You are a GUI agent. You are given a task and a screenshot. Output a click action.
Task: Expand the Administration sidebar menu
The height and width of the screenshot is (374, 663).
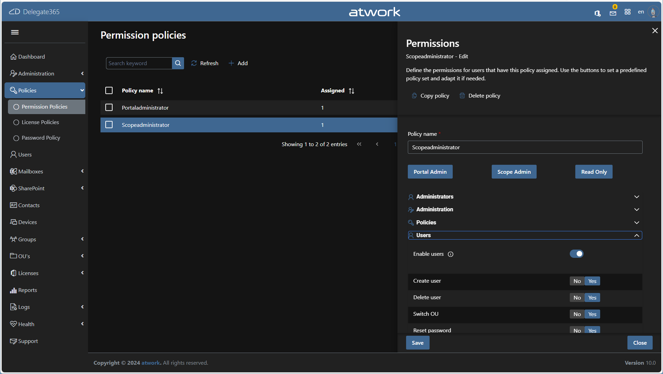point(45,73)
